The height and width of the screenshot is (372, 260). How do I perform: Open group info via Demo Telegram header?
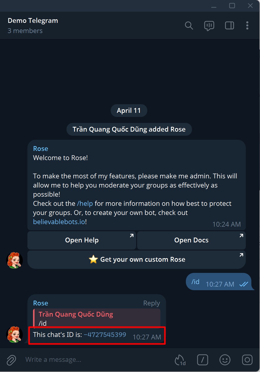click(x=33, y=20)
